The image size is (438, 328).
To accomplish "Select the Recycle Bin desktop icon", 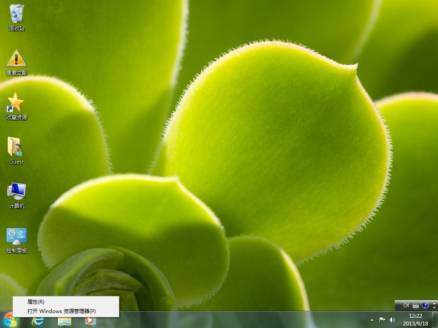I will coord(17,17).
